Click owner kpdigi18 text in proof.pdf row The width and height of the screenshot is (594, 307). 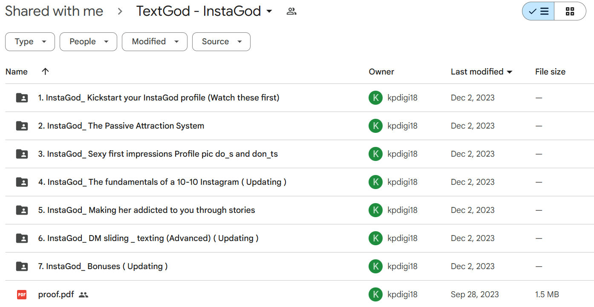tap(402, 295)
